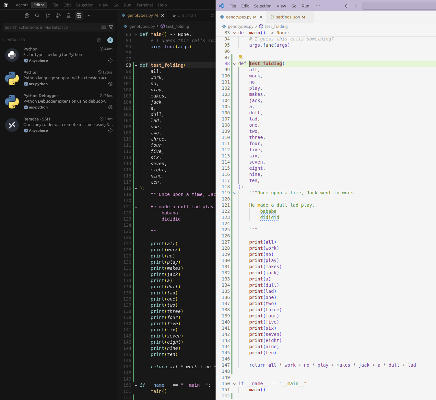Open the settings.json tab
Screen dimensions: 436x400
(288, 17)
